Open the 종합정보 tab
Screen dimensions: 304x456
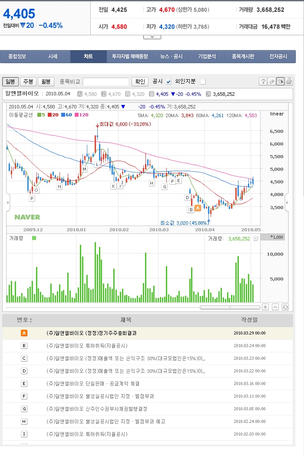[17, 57]
